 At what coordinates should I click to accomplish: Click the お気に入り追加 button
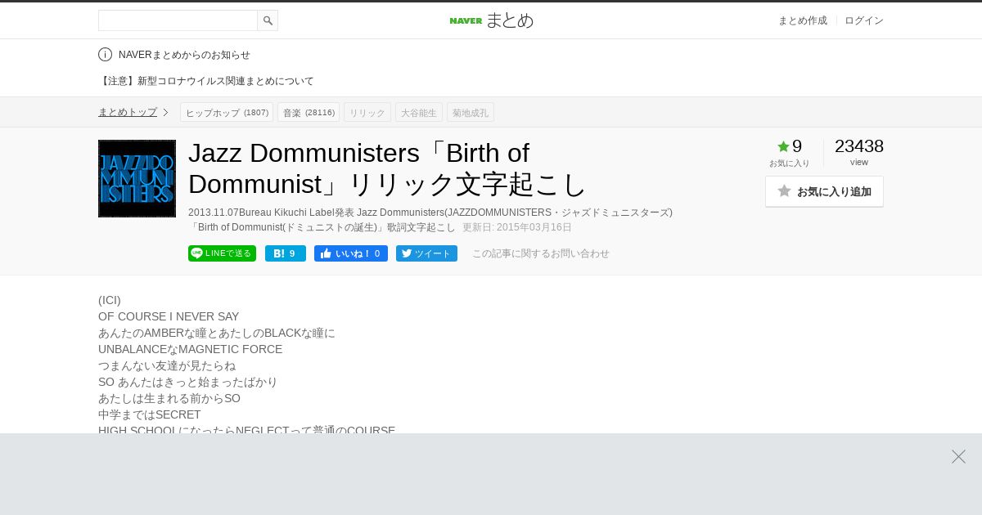[x=824, y=191]
